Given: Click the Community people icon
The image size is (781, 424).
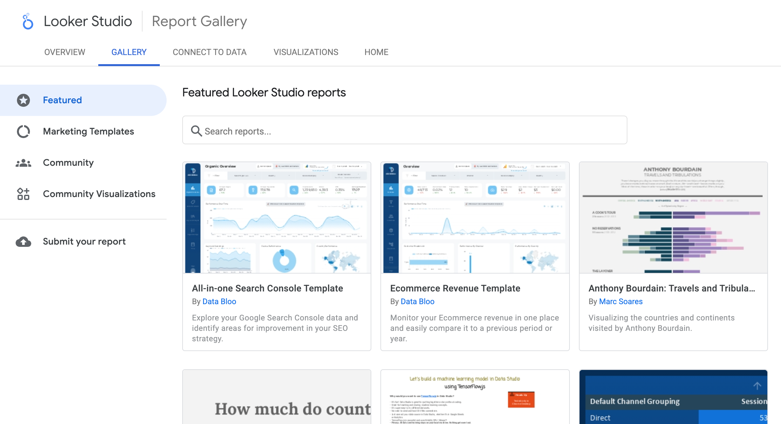Looking at the screenshot, I should pos(23,163).
